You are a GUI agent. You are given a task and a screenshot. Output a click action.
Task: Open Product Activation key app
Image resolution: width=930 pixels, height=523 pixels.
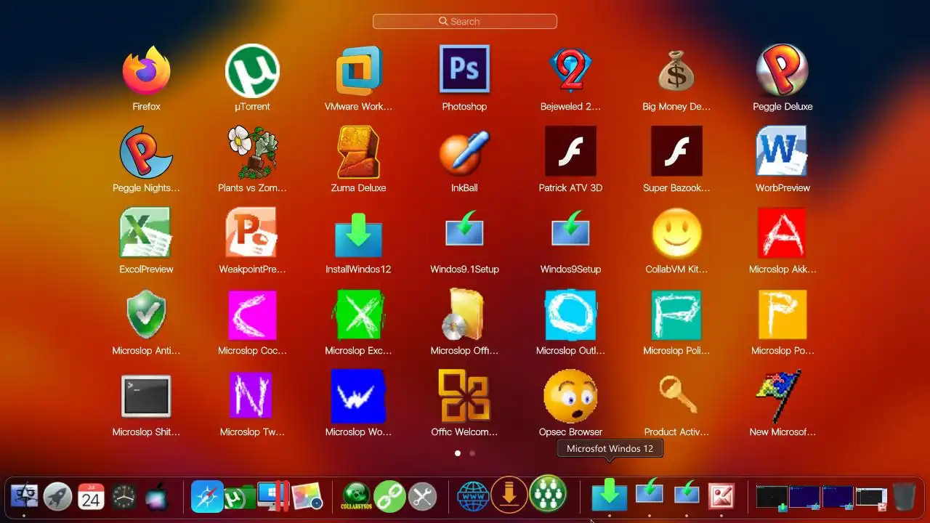coord(676,396)
